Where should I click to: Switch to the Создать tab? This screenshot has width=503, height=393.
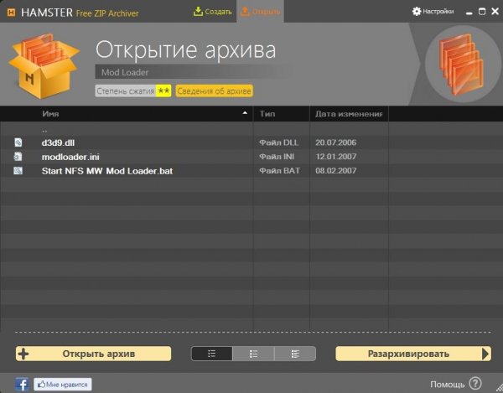click(212, 12)
